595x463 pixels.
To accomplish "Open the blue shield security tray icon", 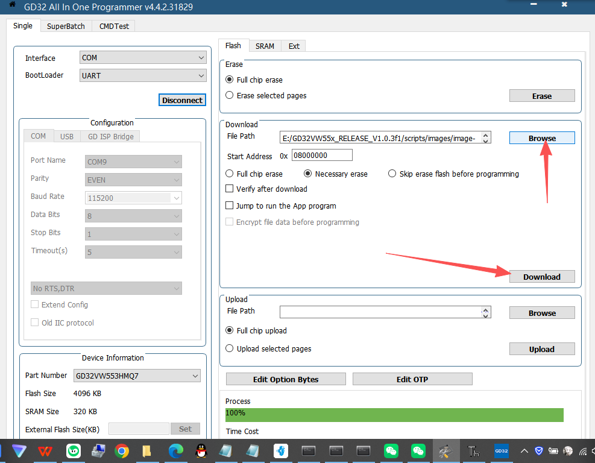I will tap(538, 451).
